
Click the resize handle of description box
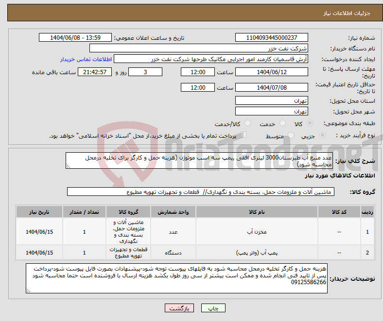point(68,166)
